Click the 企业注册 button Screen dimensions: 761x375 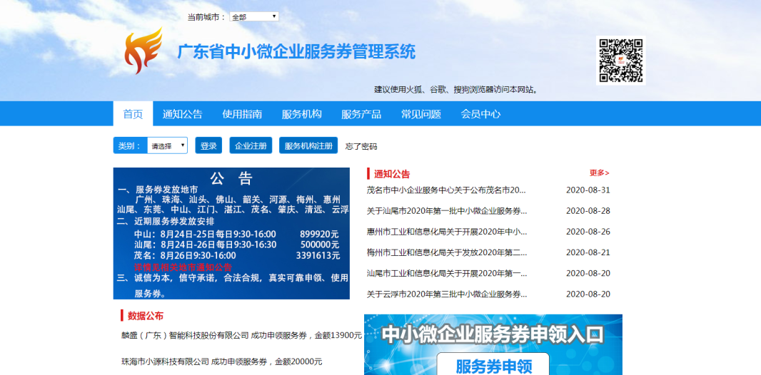click(x=251, y=146)
